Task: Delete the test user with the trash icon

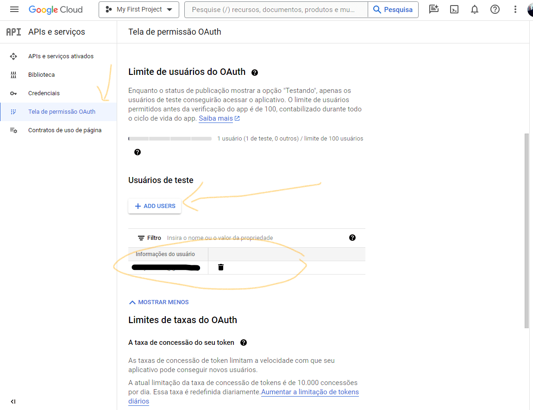Action: [221, 267]
